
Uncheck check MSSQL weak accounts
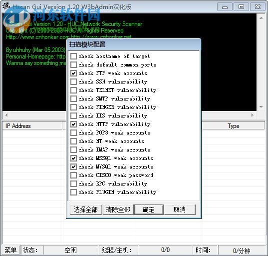73,158
